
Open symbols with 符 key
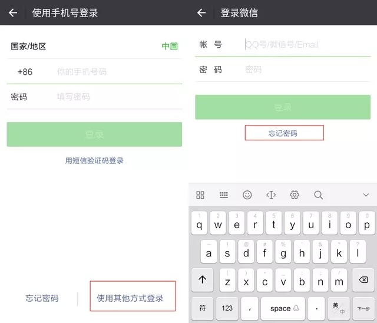pos(203,308)
